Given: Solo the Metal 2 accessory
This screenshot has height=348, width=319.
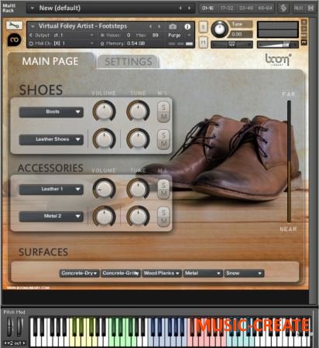Looking at the screenshot, I should (163, 212).
